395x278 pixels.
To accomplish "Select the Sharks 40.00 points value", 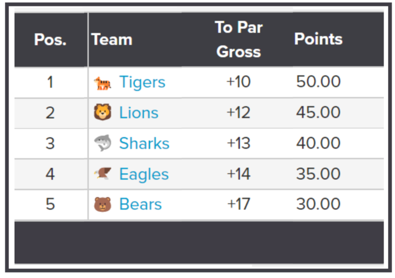I will [318, 144].
